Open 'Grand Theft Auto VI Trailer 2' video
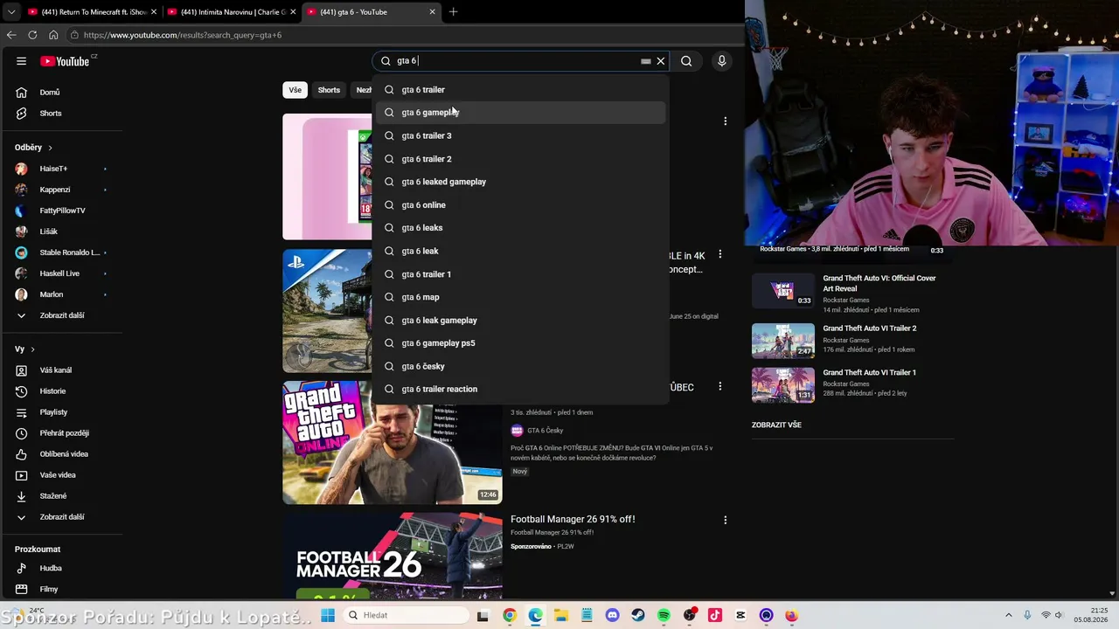 click(x=870, y=328)
